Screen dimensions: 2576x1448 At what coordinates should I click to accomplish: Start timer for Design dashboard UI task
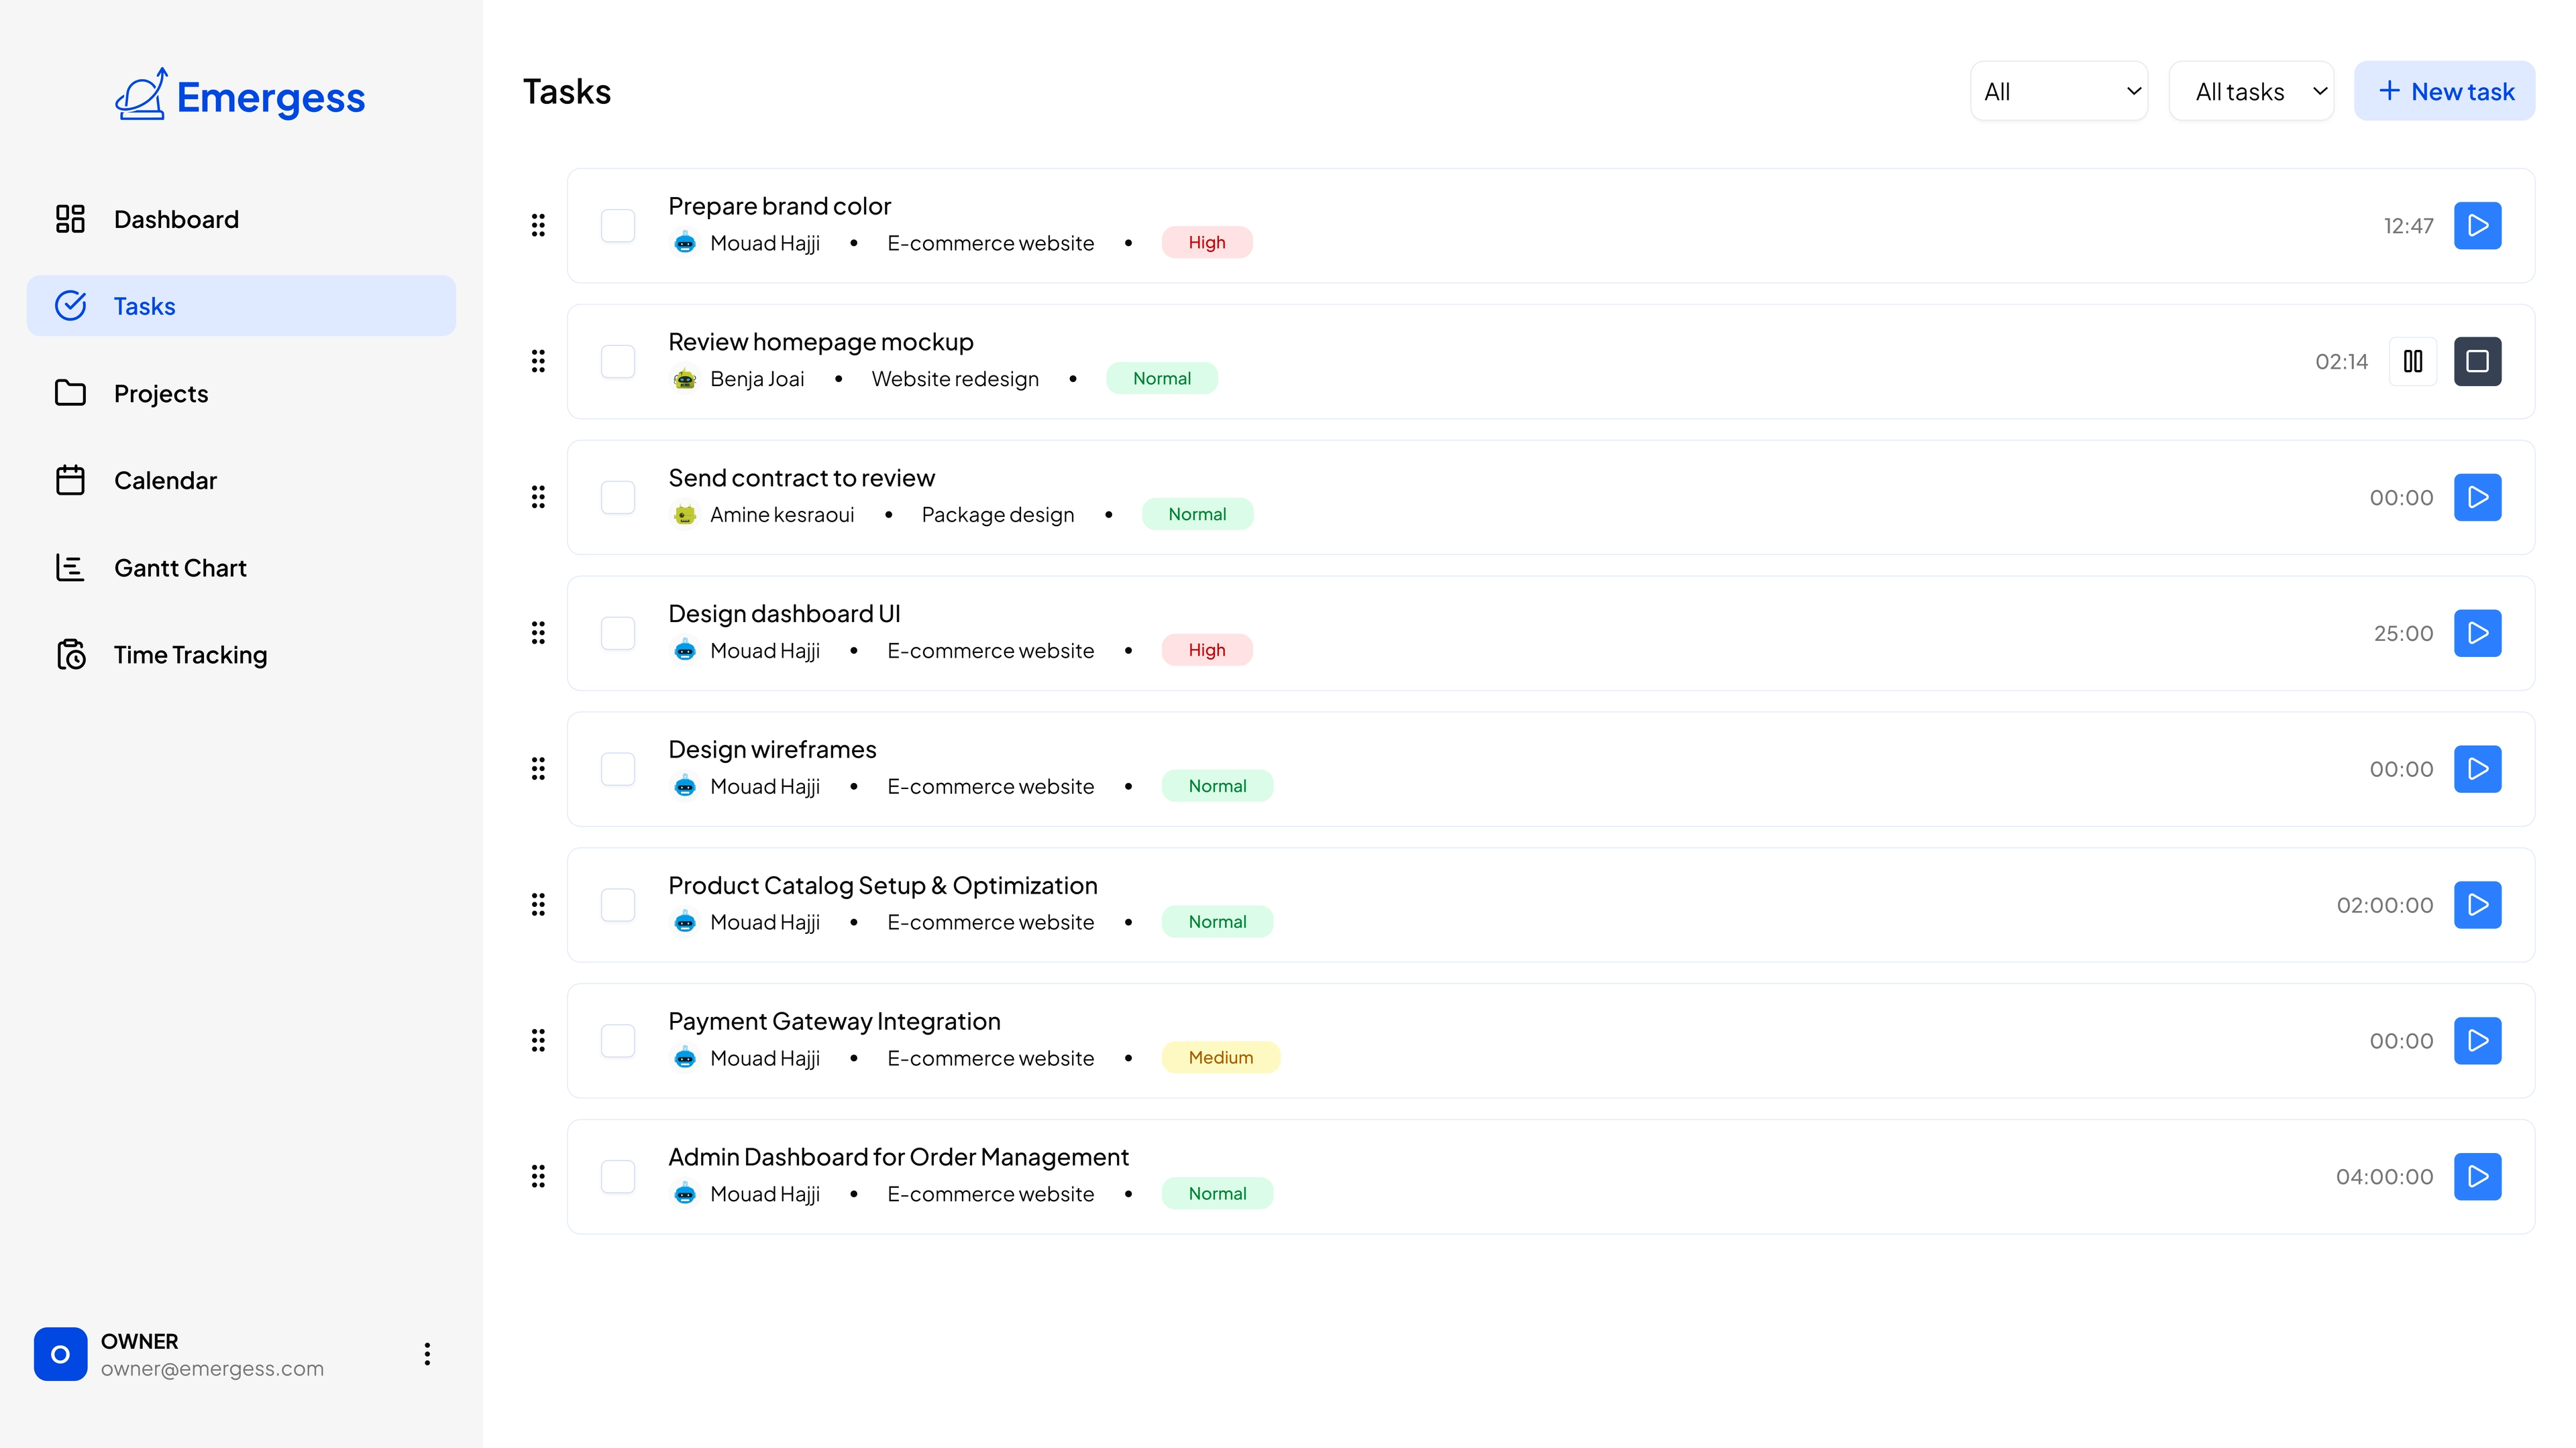pos(2477,633)
